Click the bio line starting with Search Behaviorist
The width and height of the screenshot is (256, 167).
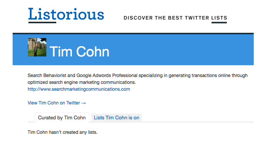tap(137, 75)
